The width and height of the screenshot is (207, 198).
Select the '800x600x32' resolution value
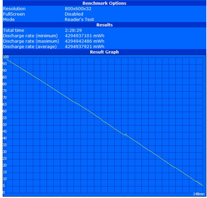pos(78,9)
